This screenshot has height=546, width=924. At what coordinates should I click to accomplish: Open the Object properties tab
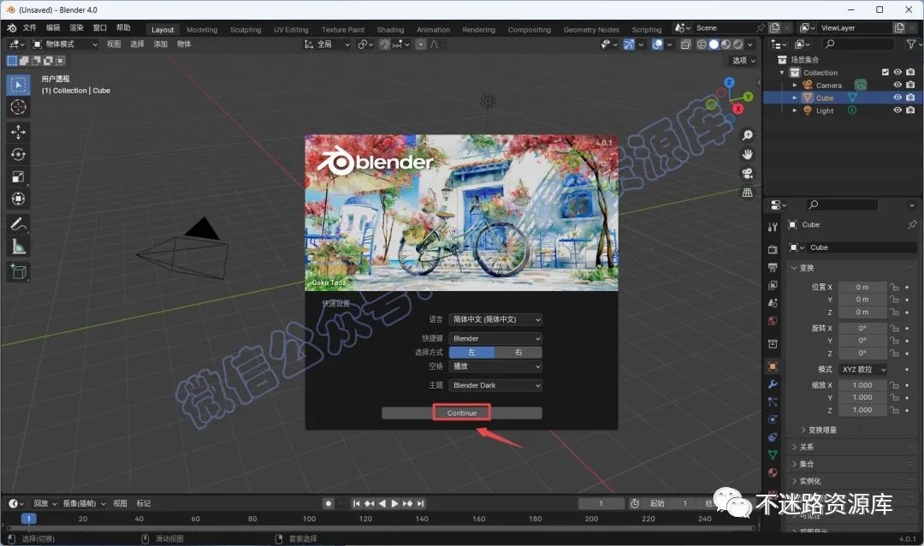coord(773,366)
